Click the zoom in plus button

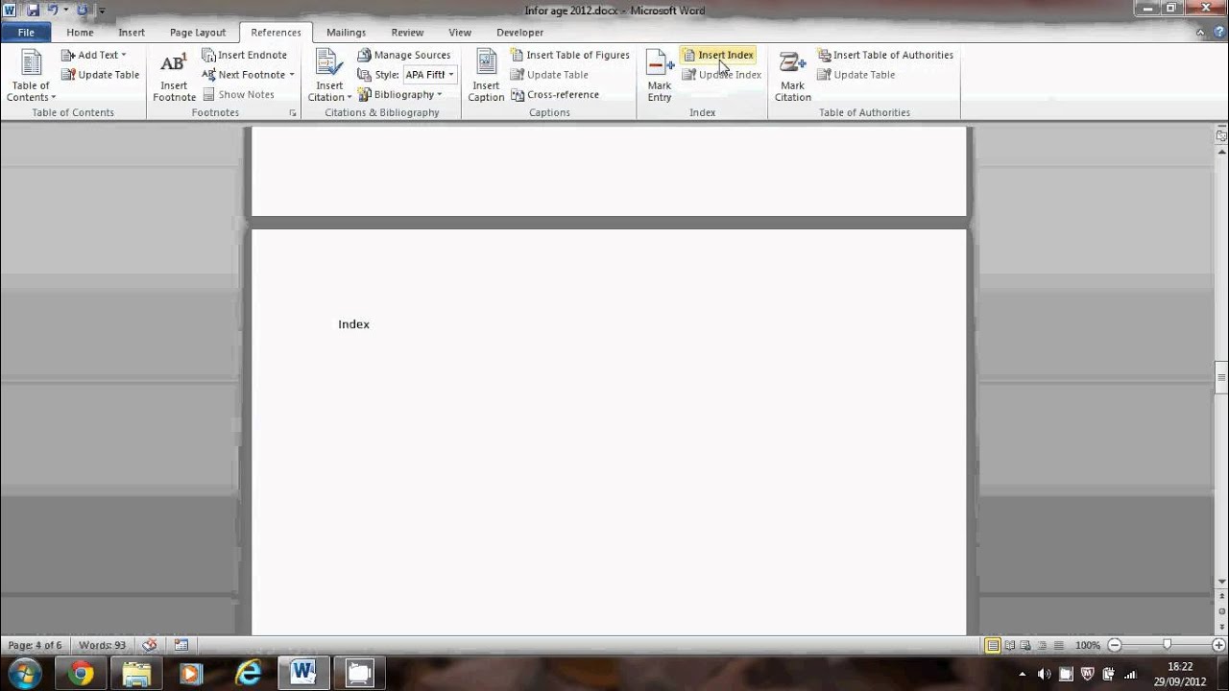1218,646
